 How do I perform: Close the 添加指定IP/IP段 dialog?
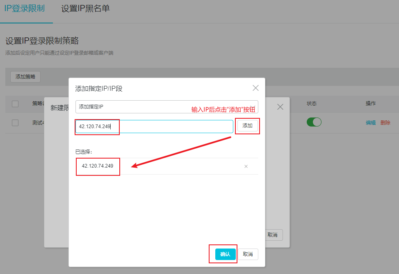click(x=255, y=88)
